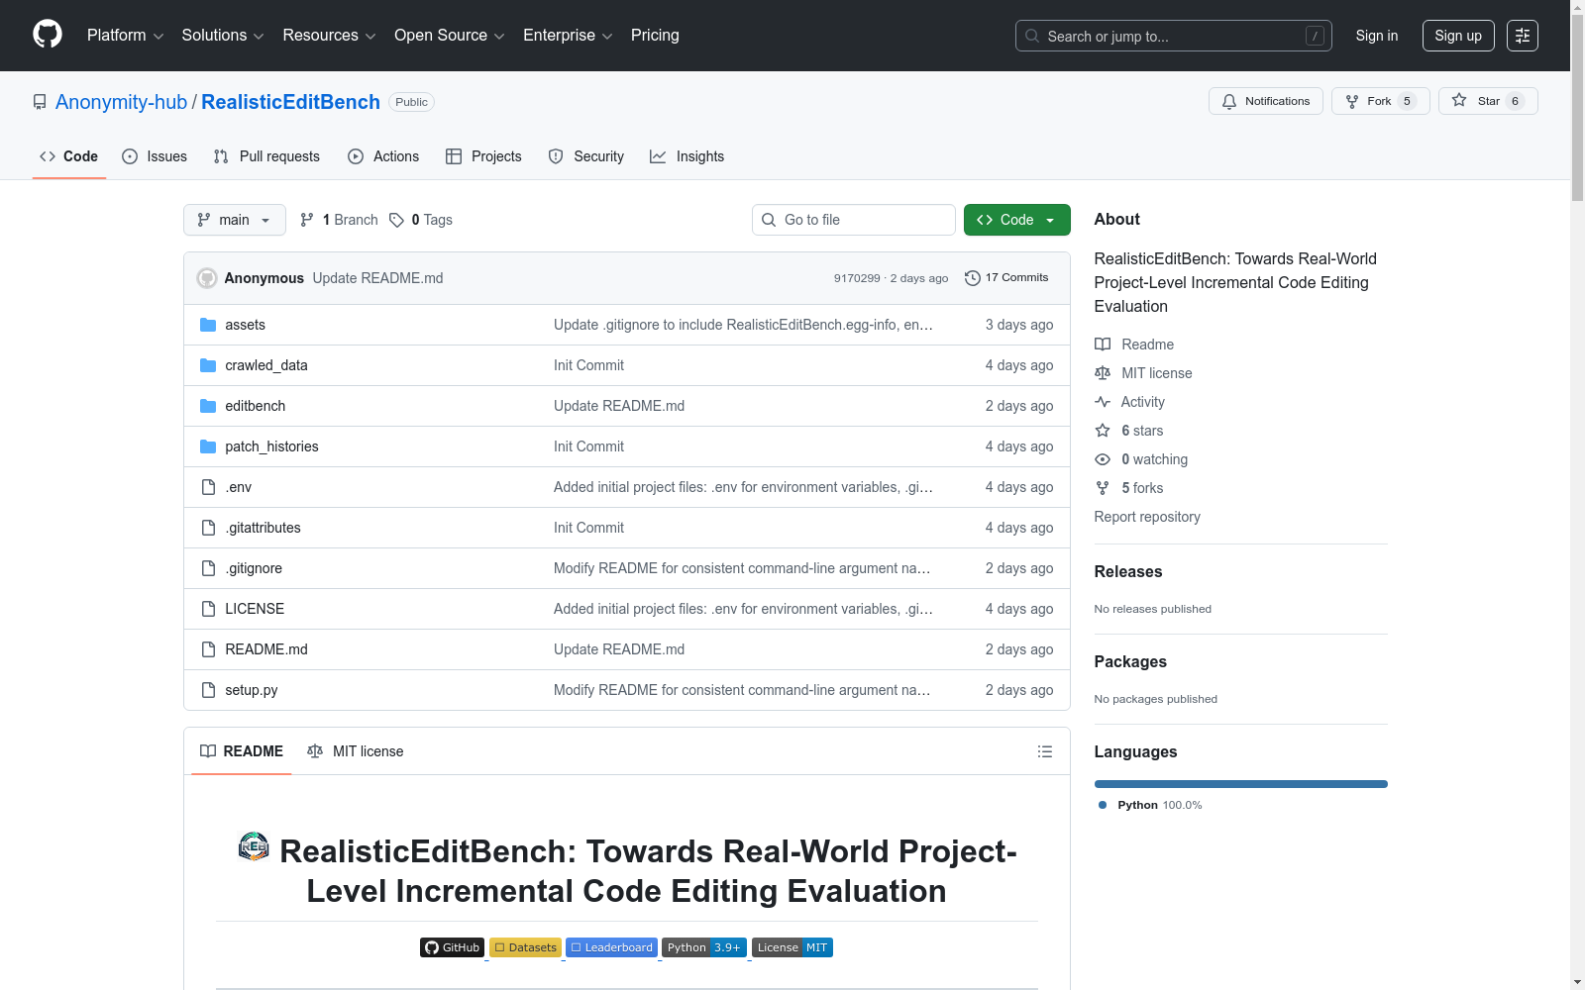Image resolution: width=1585 pixels, height=990 pixels.
Task: Open the Actions tab
Action: tap(383, 156)
